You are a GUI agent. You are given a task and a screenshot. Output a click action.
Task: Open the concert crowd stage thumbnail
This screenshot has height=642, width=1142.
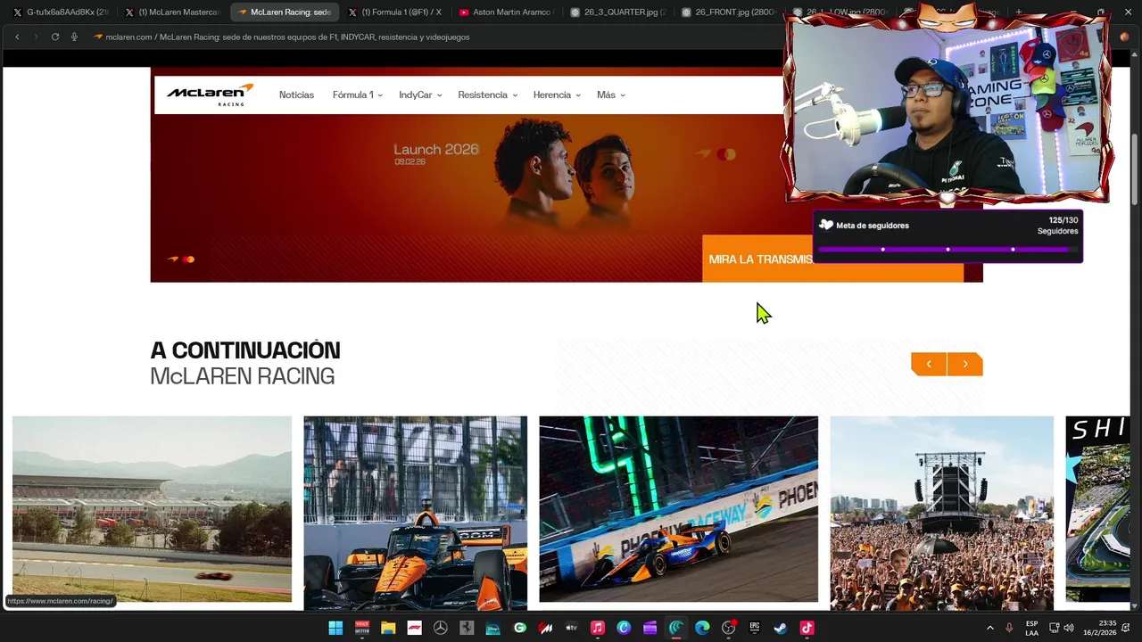[x=941, y=514]
